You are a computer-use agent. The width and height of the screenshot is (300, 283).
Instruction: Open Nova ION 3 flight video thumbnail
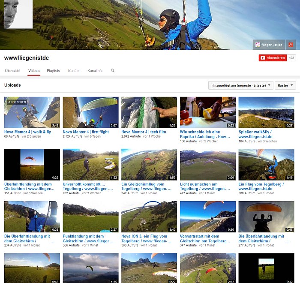coord(149,217)
